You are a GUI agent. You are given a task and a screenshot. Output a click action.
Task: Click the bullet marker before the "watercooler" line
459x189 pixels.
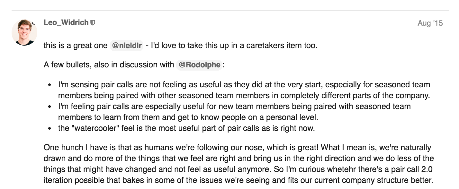pyautogui.click(x=50, y=128)
